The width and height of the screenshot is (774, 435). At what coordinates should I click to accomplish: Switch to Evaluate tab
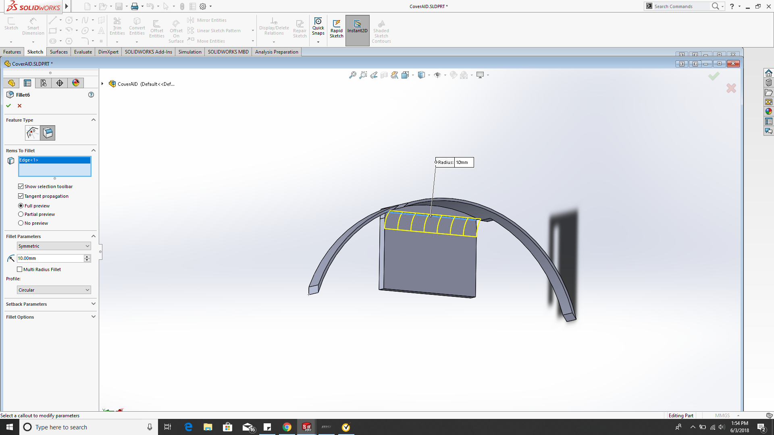pos(83,52)
